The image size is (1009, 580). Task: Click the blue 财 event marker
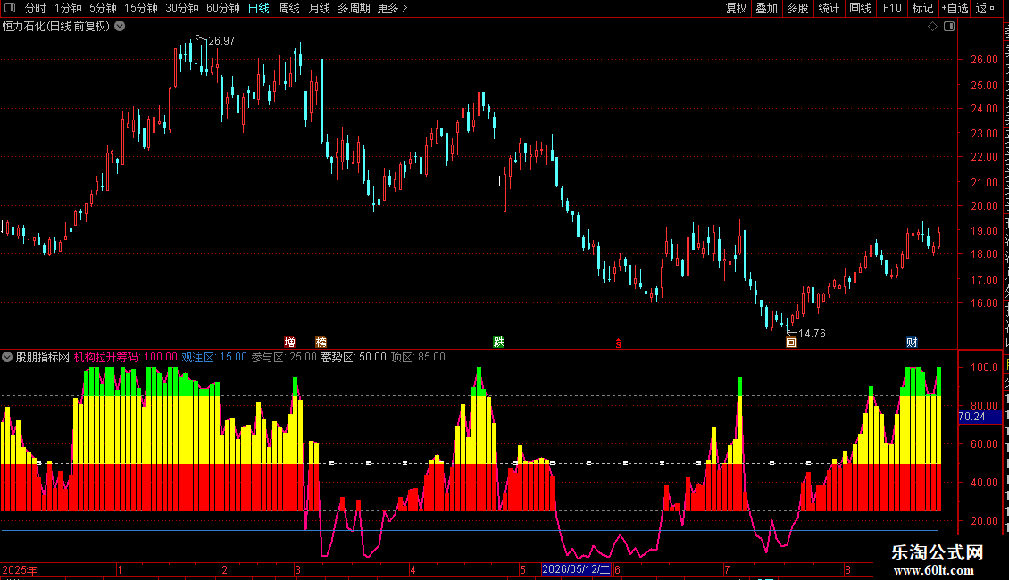click(x=912, y=342)
